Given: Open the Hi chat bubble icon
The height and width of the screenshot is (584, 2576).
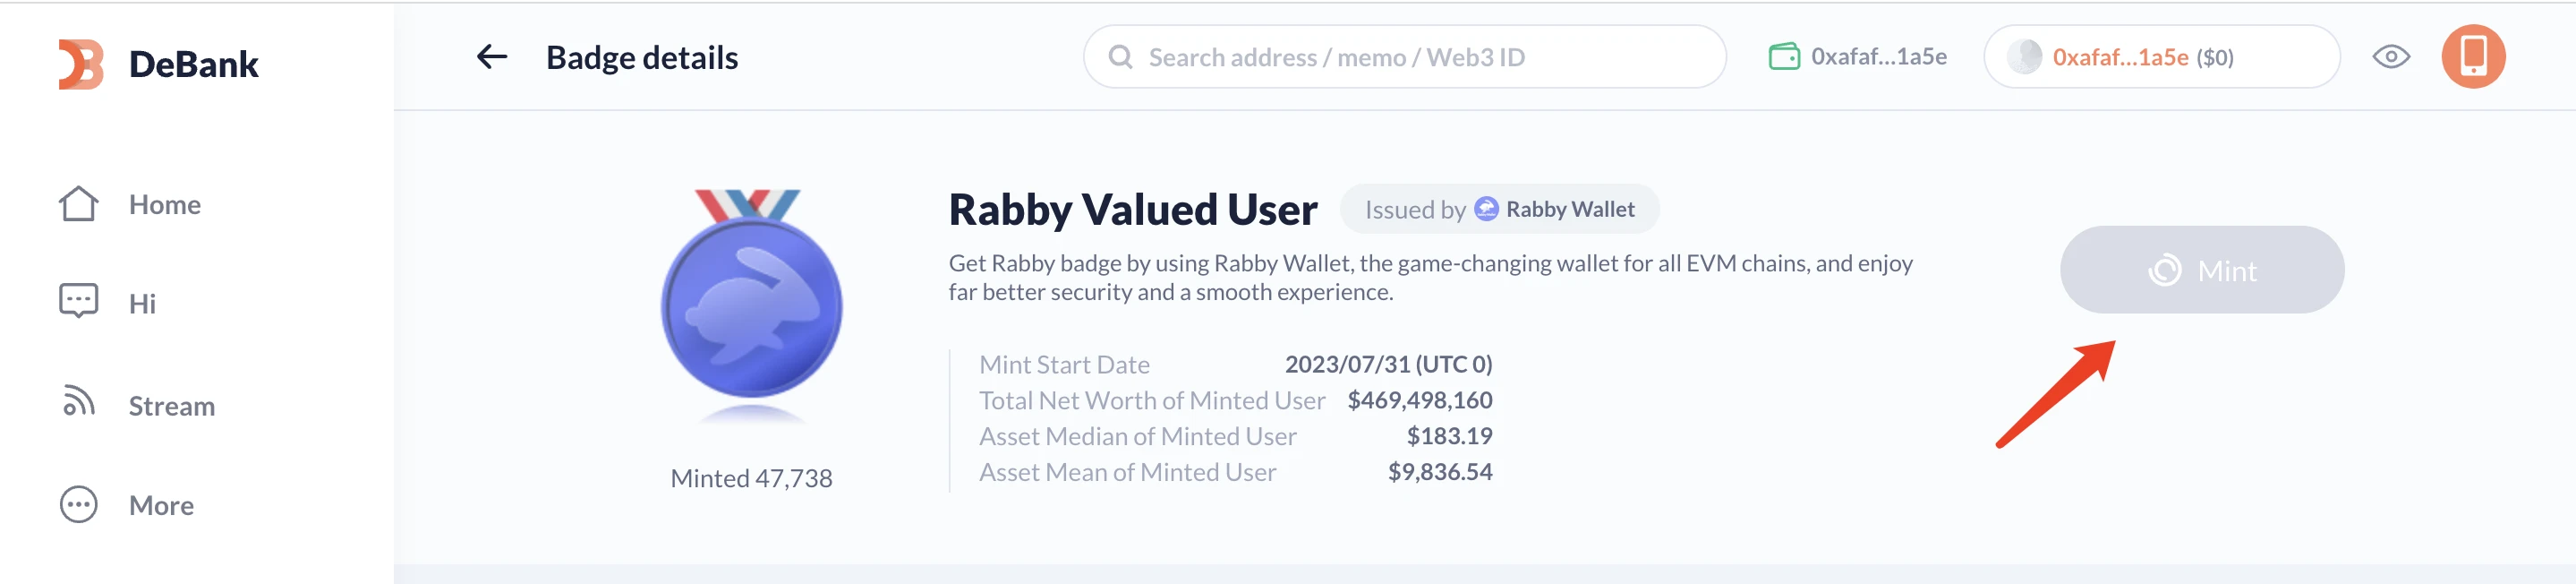Looking at the screenshot, I should [x=78, y=301].
